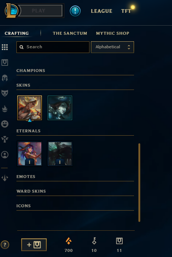Viewport: 172px width, 257px height.
Task: Collapse the Skins section header
Action: pyautogui.click(x=75, y=85)
